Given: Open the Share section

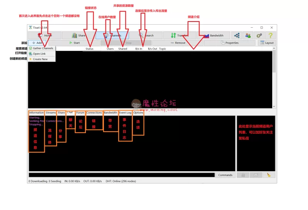Looking at the screenshot, I should coord(79,35).
